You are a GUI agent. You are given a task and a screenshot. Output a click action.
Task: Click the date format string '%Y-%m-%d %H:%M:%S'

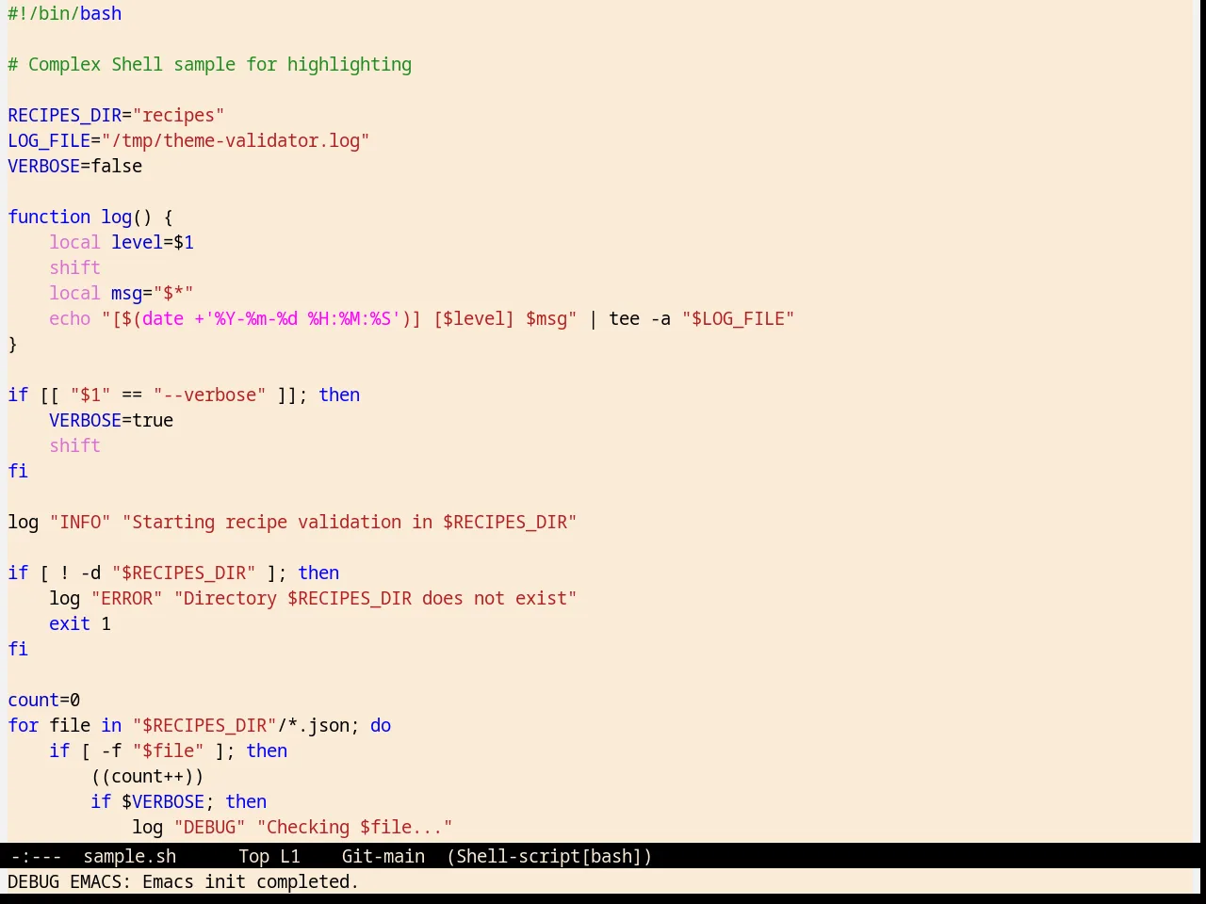[302, 319]
